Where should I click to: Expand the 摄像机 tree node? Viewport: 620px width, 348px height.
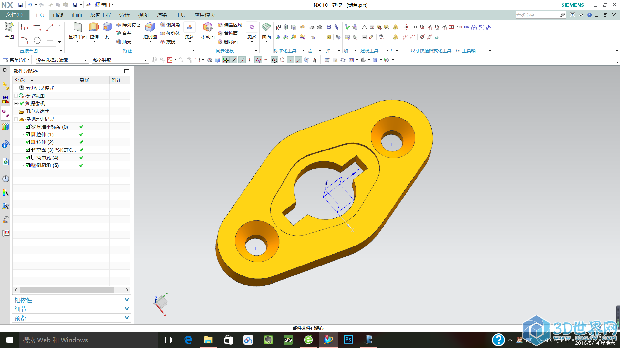pyautogui.click(x=16, y=103)
